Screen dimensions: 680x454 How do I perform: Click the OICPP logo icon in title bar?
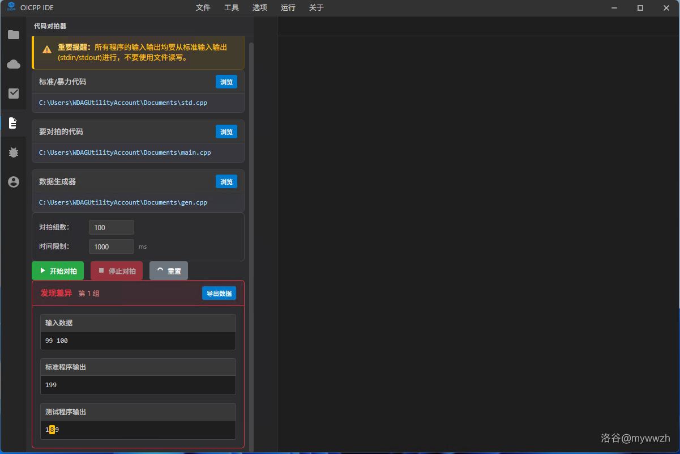11,7
